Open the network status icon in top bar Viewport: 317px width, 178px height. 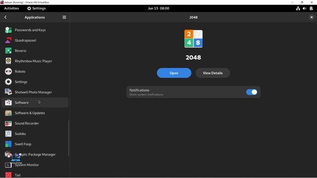point(298,8)
